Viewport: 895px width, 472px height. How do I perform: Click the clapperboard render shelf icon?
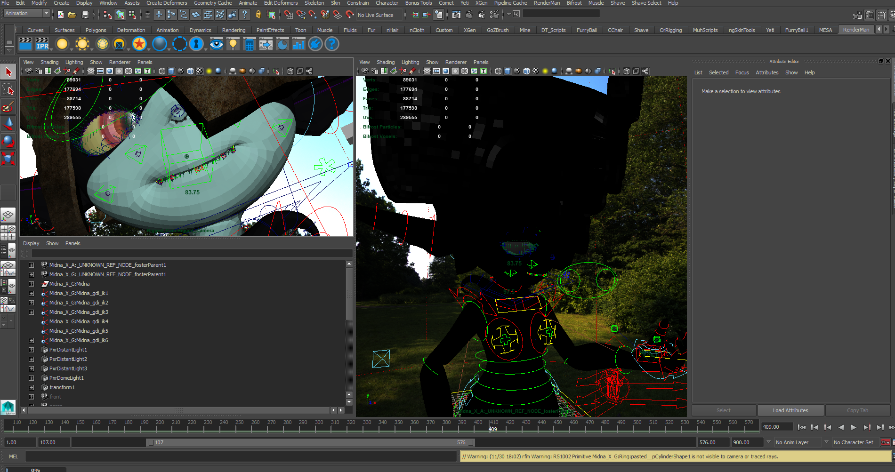click(x=25, y=44)
